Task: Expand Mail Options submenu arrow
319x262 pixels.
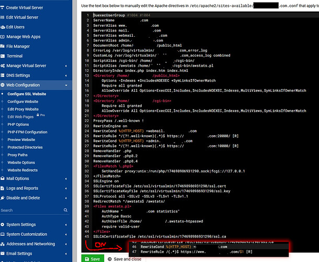Action: [x=66, y=179]
